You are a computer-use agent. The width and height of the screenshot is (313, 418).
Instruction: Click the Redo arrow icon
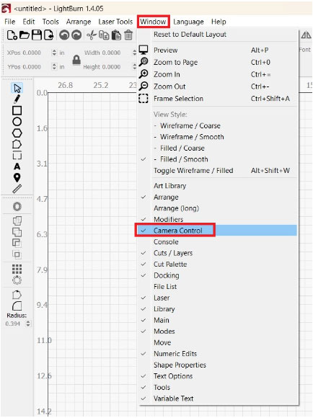tap(76, 35)
